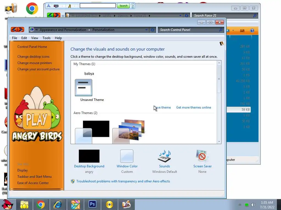Click the mailbox toolbar icon
The height and width of the screenshot is (210, 281).
click(x=56, y=6)
